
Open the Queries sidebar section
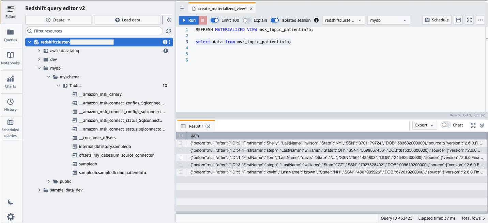click(x=11, y=35)
